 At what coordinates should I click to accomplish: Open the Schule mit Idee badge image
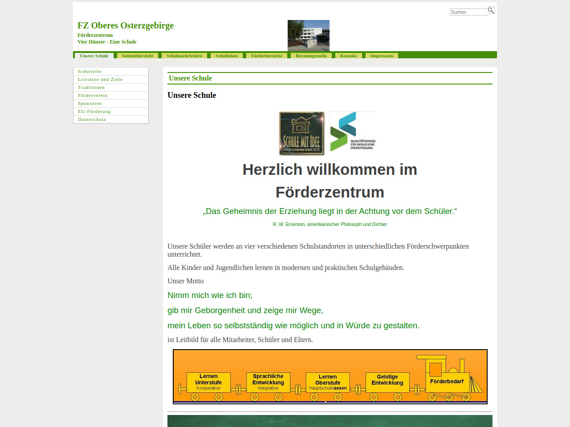301,133
